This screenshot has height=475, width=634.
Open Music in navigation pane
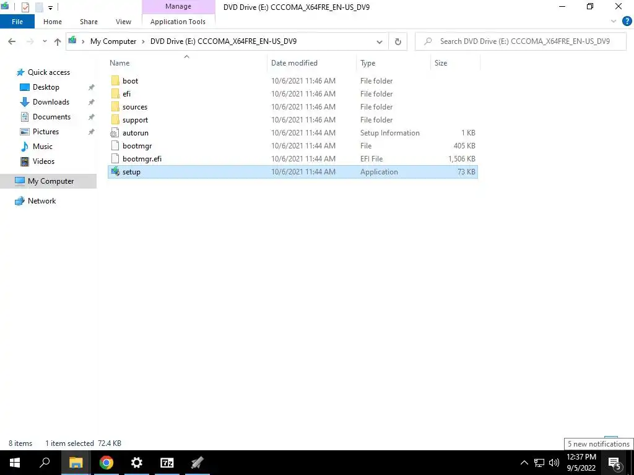(43, 147)
